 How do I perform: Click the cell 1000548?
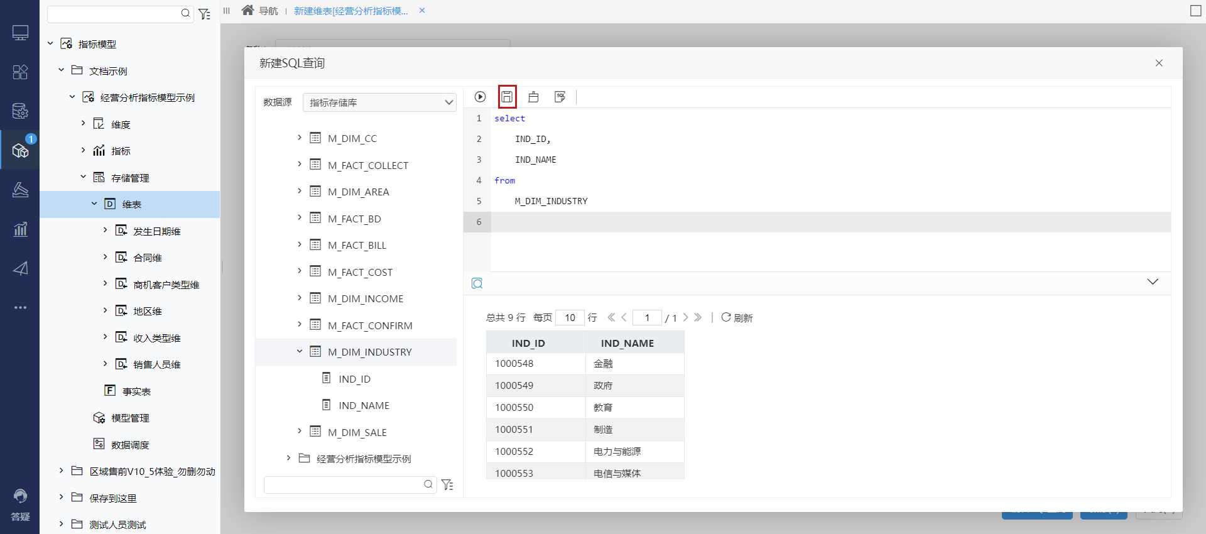536,364
